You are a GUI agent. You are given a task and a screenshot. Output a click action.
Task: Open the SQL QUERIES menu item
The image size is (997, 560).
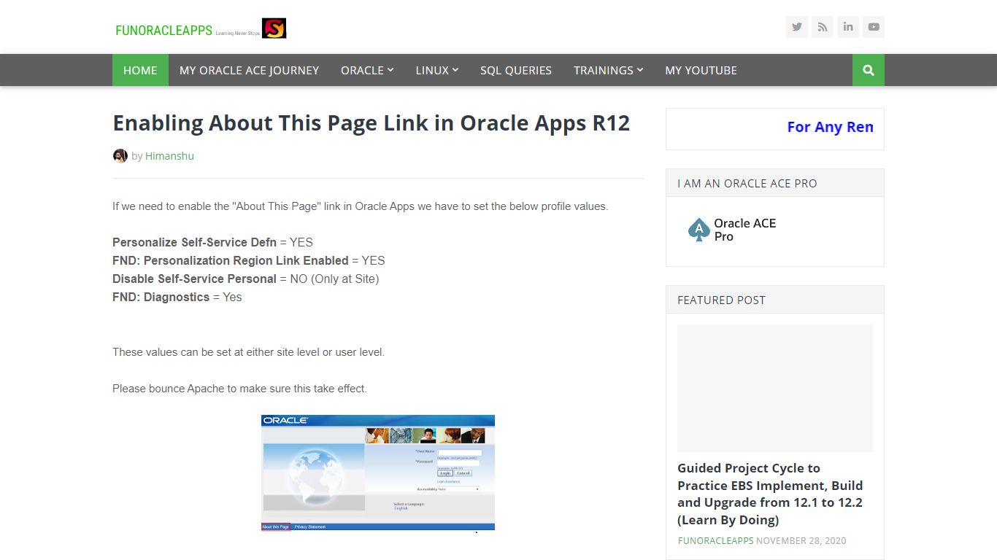[x=516, y=70]
